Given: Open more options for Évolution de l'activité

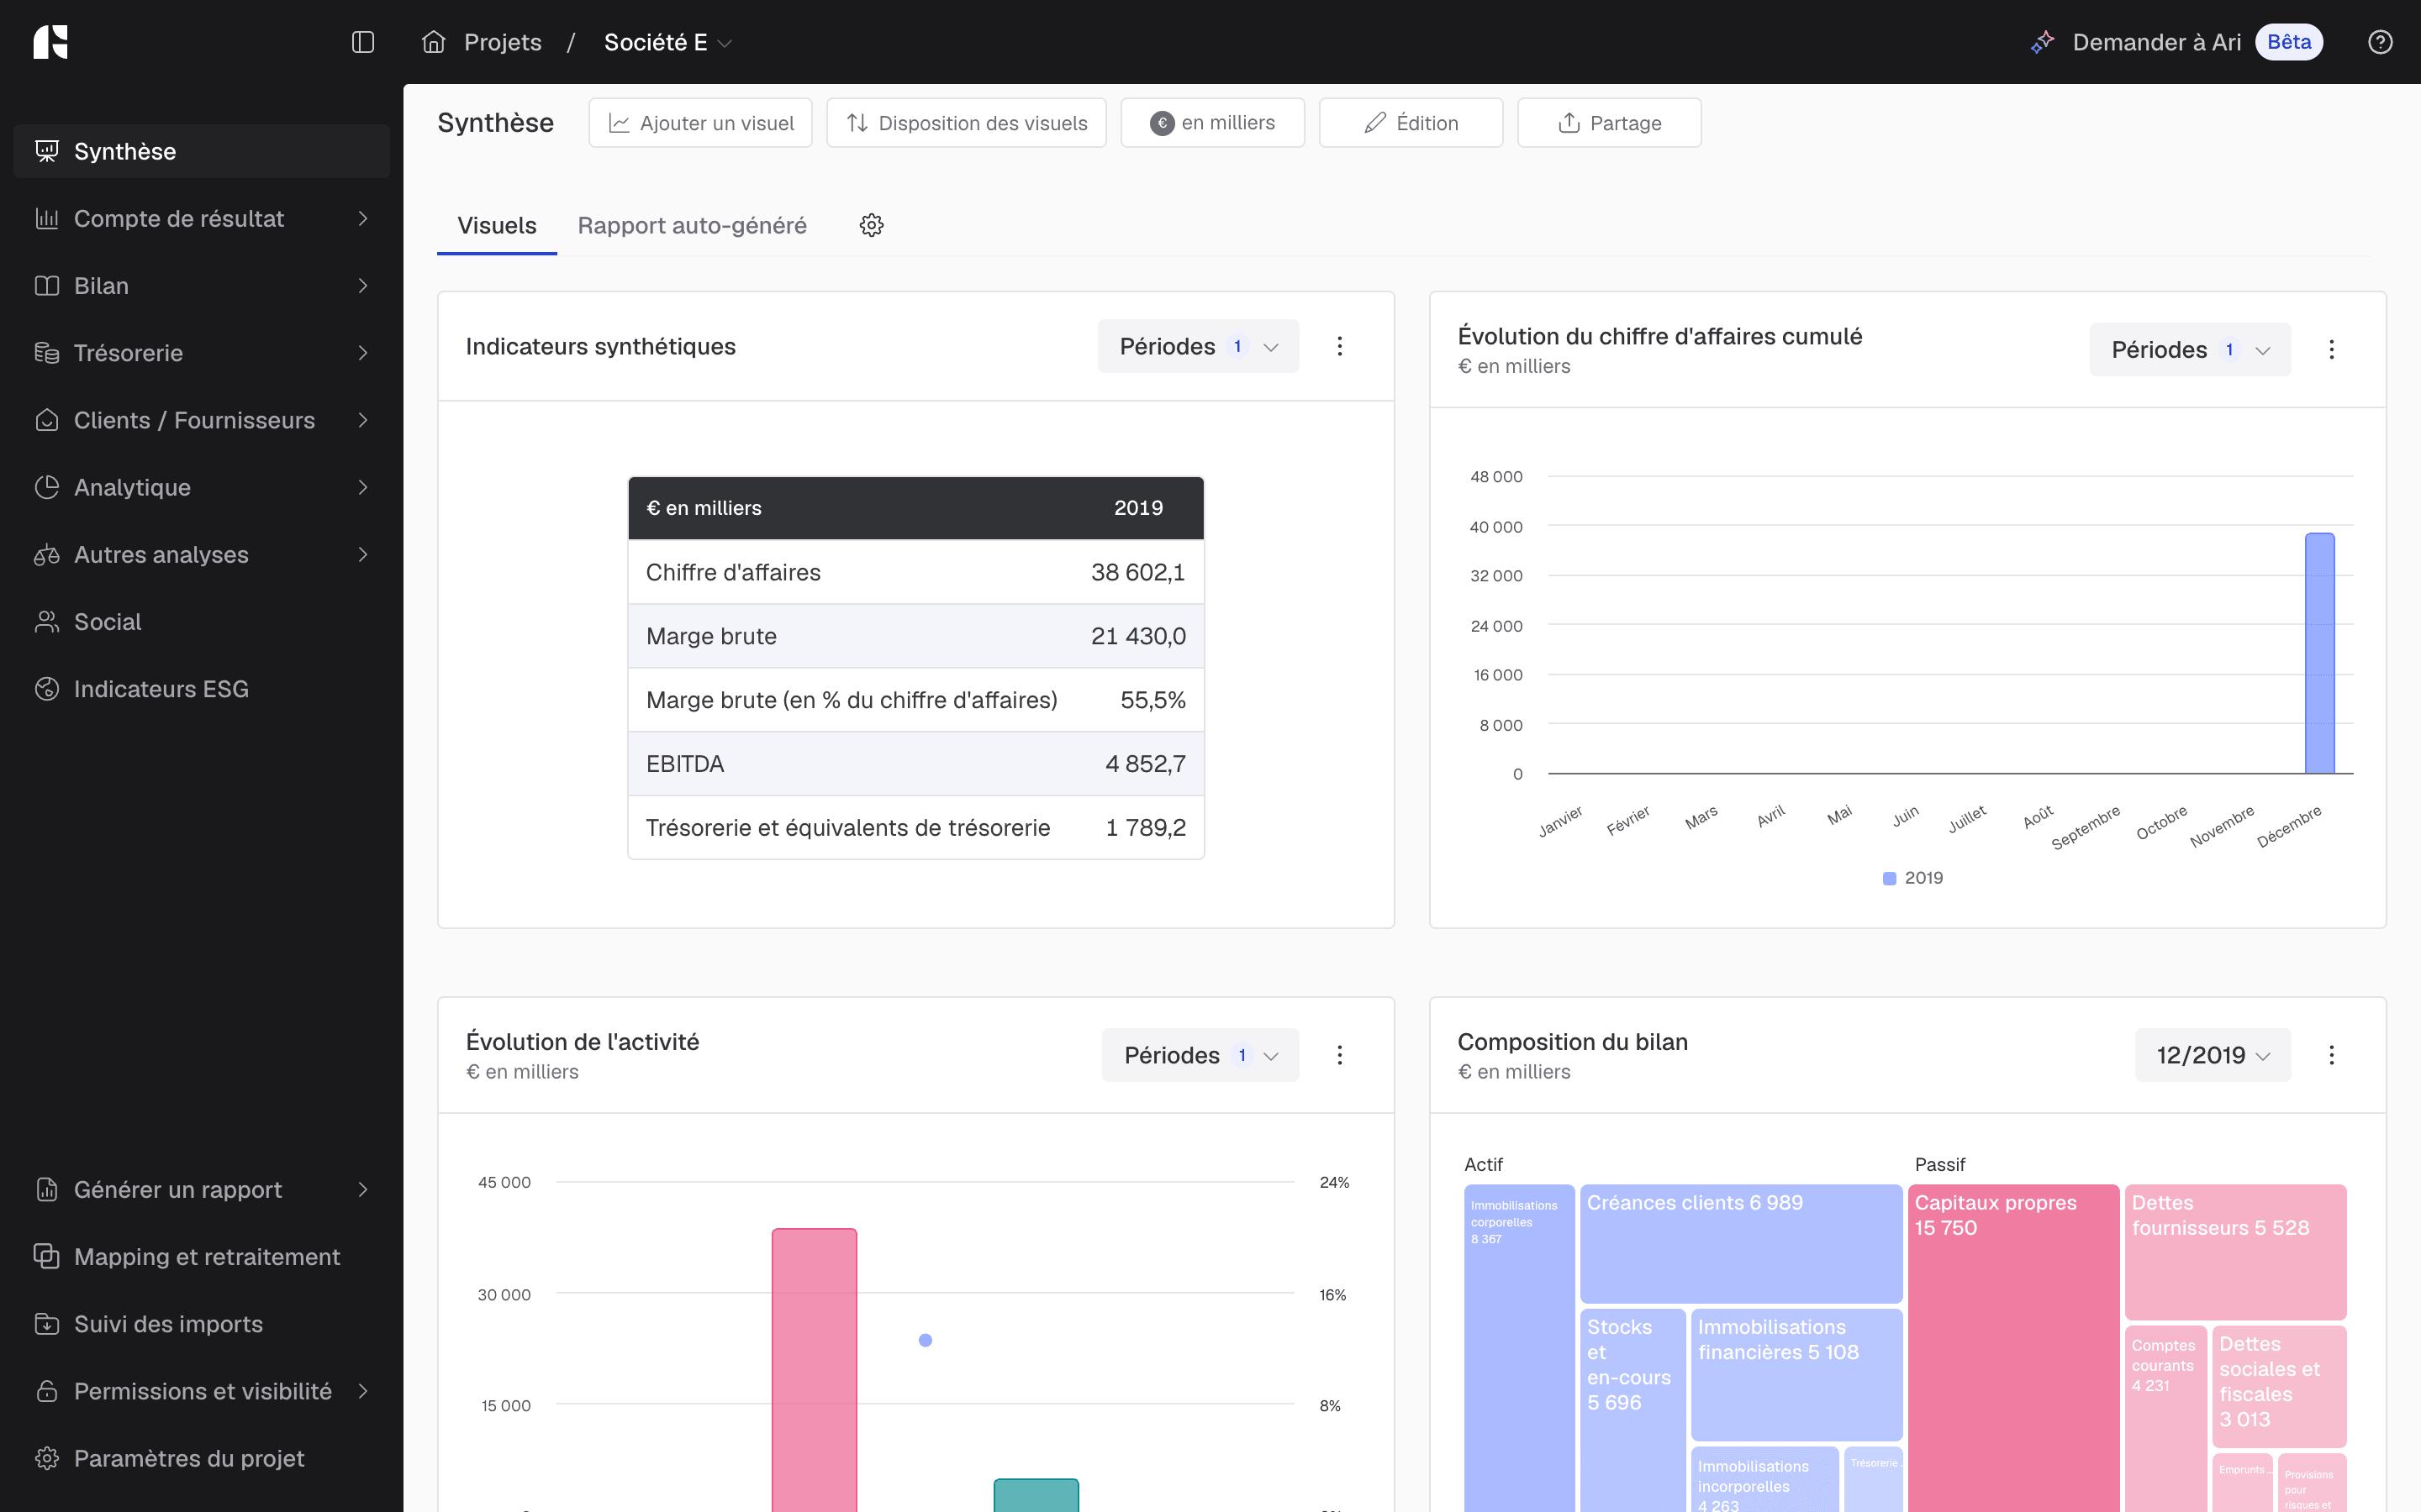Looking at the screenshot, I should pyautogui.click(x=1340, y=1055).
